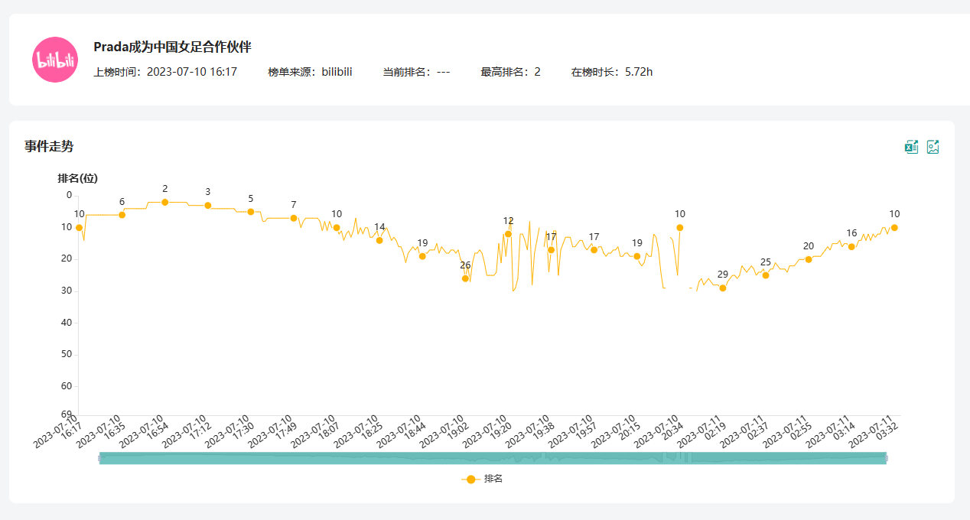970x520 pixels.
Task: Click the rank 25 data point
Action: pos(766,275)
